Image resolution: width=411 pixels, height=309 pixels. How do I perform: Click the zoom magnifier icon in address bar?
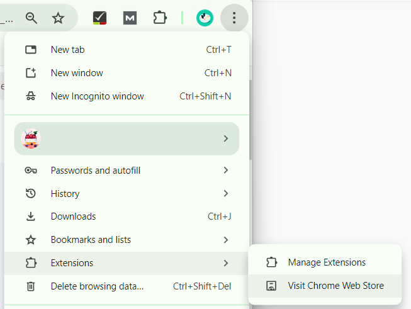tap(31, 18)
